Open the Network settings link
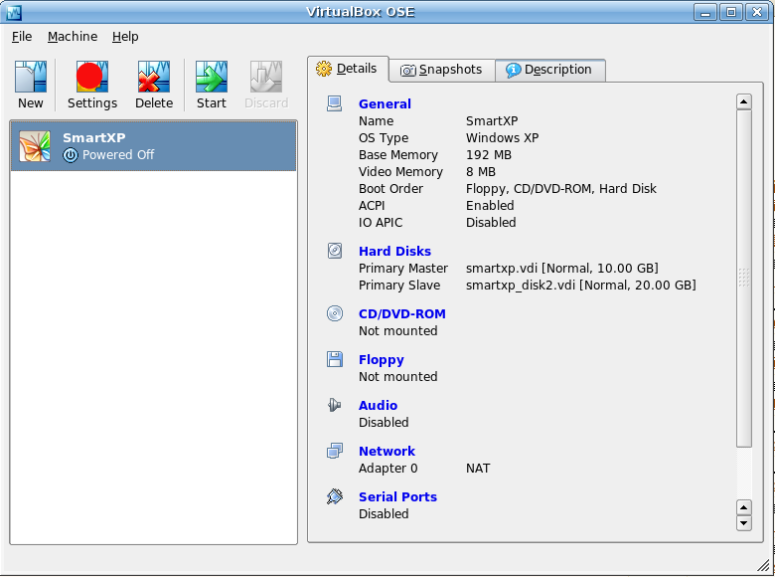The image size is (775, 577). 387,451
